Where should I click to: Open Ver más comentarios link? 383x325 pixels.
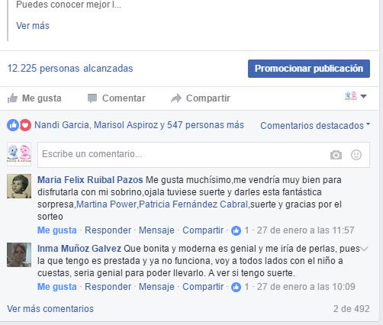pyautogui.click(x=50, y=309)
